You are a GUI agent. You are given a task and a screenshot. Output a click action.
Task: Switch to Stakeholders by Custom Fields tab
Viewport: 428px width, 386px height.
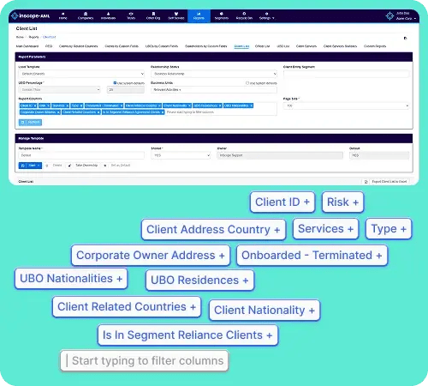click(206, 46)
